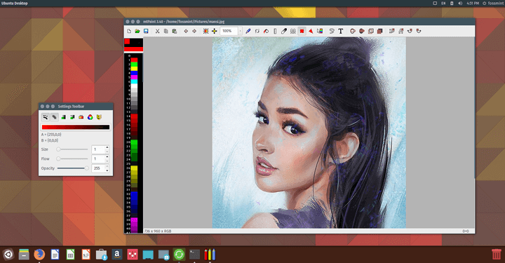Select the Place Gradient tool
This screenshot has height=263, width=505.
[x=320, y=32]
